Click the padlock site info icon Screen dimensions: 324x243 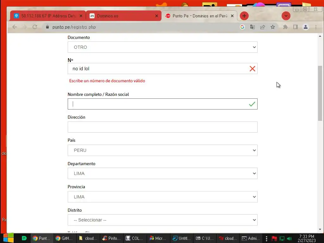point(47,27)
